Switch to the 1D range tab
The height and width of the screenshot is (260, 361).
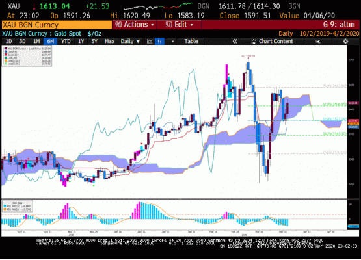tap(8, 42)
